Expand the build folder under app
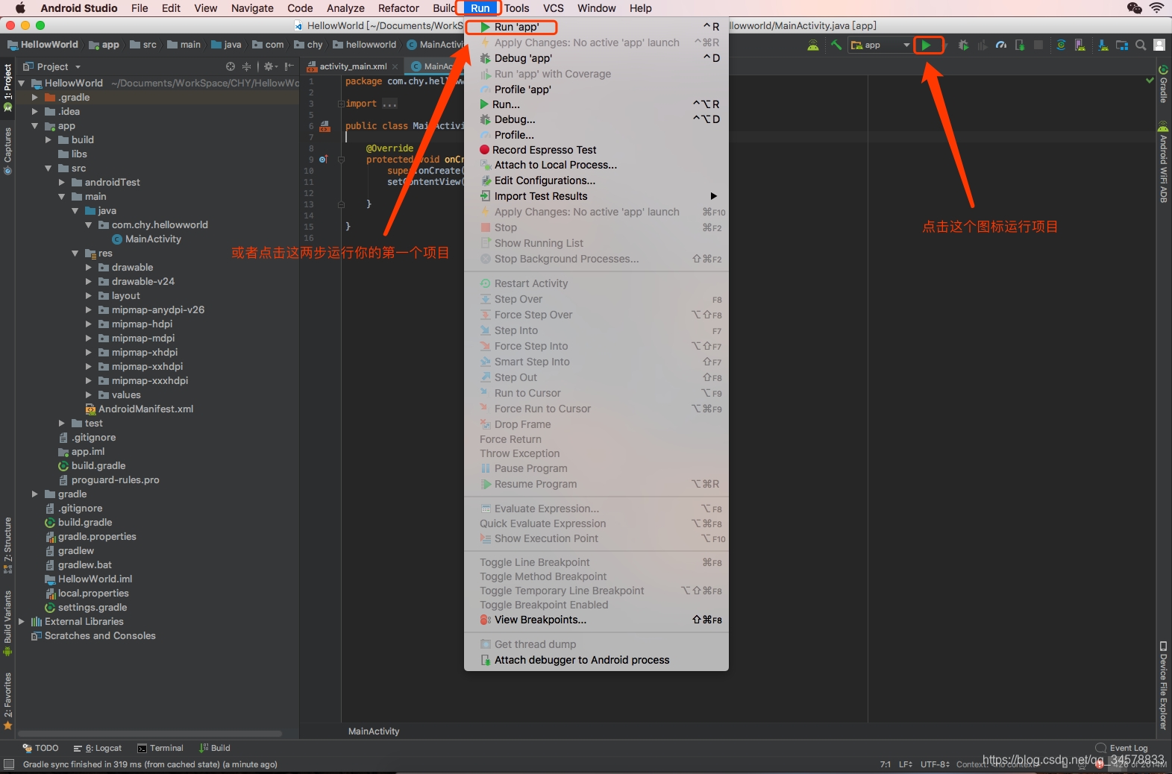This screenshot has height=774, width=1172. coord(48,140)
